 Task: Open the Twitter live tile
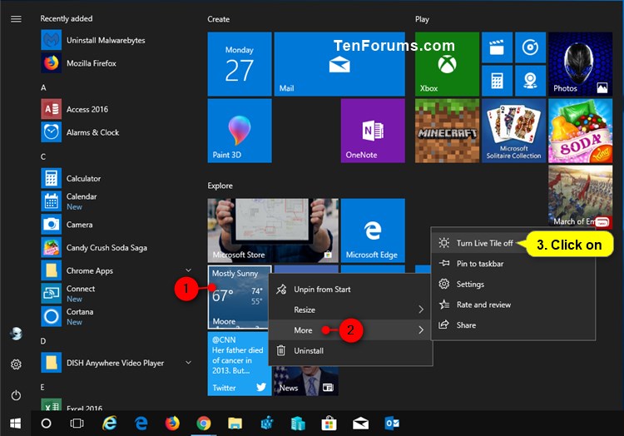pyautogui.click(x=240, y=364)
